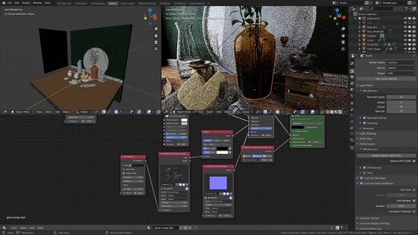Click zoom magnifier icon in left viewport

[x=156, y=29]
